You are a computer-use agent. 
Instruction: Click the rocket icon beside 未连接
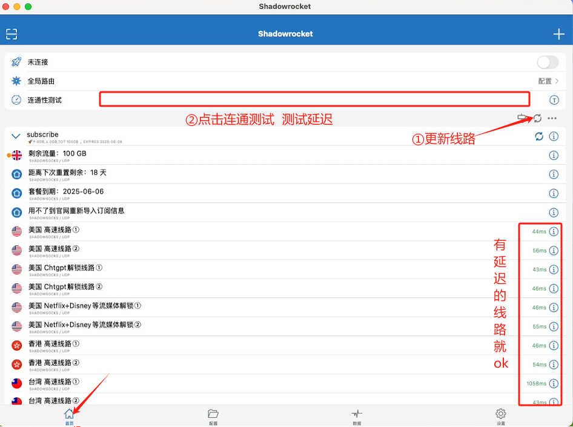15,62
